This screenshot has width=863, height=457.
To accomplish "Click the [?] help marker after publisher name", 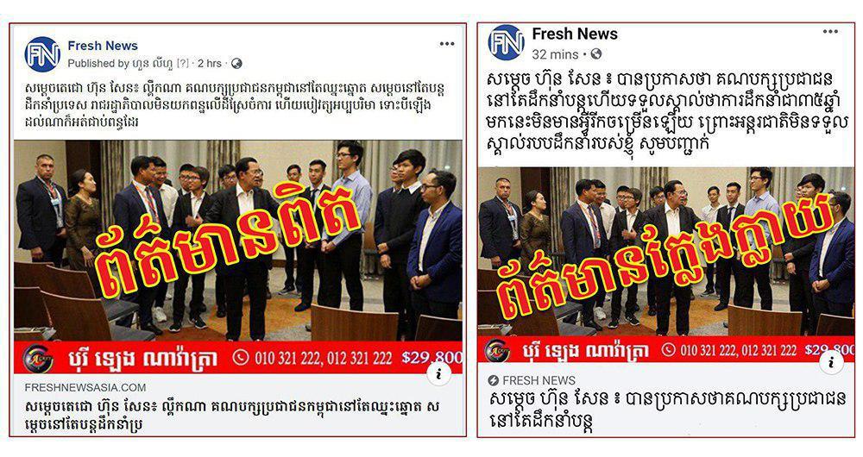I will pyautogui.click(x=182, y=64).
